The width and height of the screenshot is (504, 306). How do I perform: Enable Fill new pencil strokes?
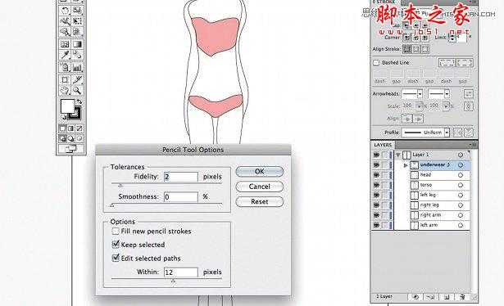[x=116, y=231]
